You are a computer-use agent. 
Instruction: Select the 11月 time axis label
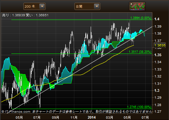pos(74,117)
